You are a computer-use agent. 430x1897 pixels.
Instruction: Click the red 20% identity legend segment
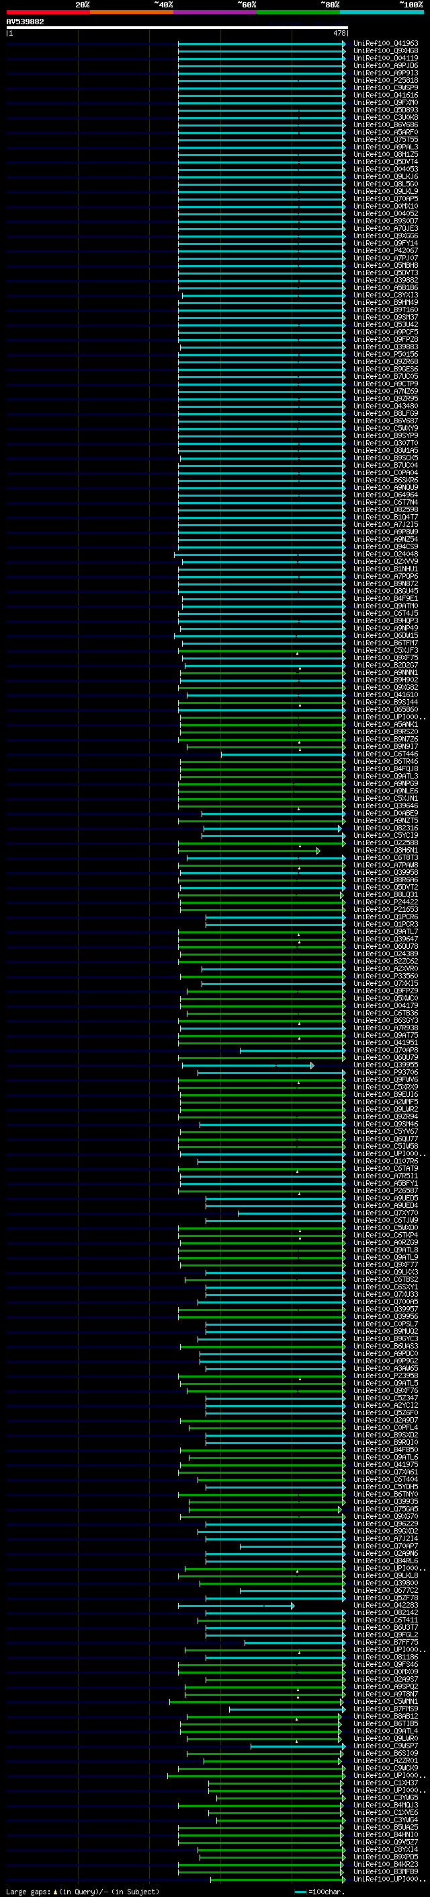[x=48, y=12]
